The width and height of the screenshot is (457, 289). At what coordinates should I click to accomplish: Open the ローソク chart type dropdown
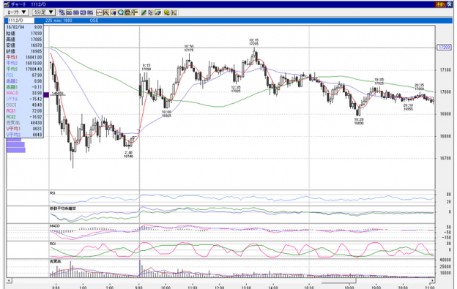[16, 12]
